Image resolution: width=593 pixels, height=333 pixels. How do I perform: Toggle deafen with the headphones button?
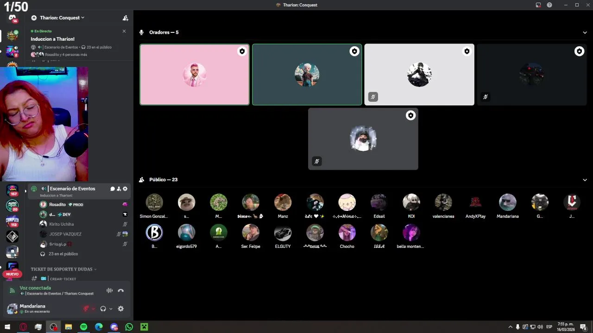[103, 308]
